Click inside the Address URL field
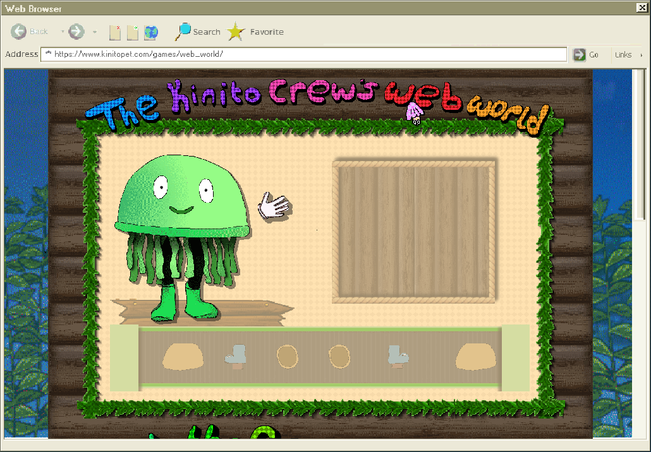Viewport: 651px width, 452px height. pyautogui.click(x=303, y=54)
